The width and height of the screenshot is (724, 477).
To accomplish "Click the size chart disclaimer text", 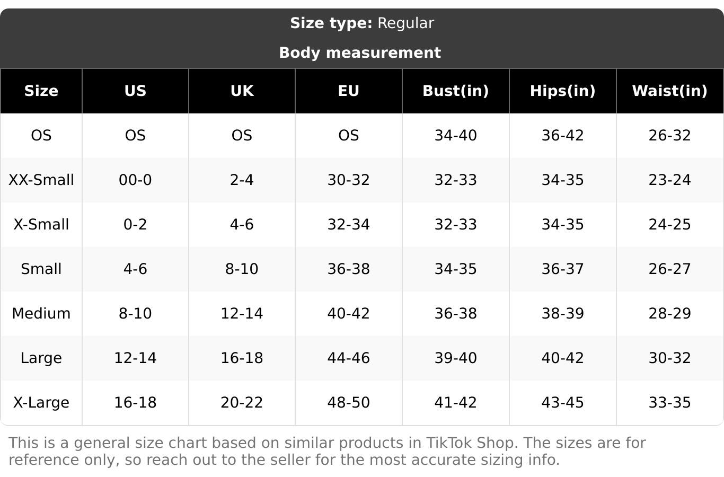I will coord(326,451).
